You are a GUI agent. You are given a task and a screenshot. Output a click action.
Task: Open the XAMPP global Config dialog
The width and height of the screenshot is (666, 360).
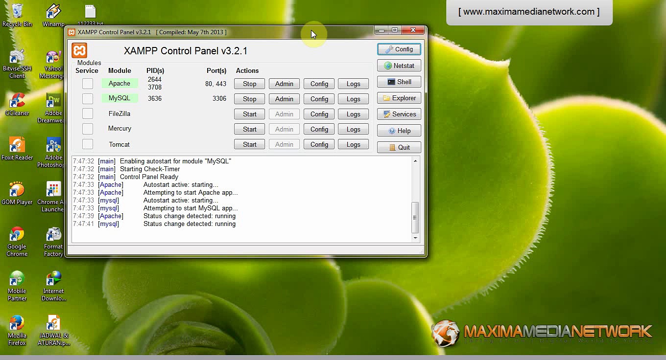tap(399, 49)
